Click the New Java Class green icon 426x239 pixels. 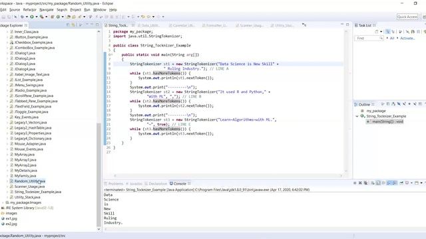[x=58, y=17]
